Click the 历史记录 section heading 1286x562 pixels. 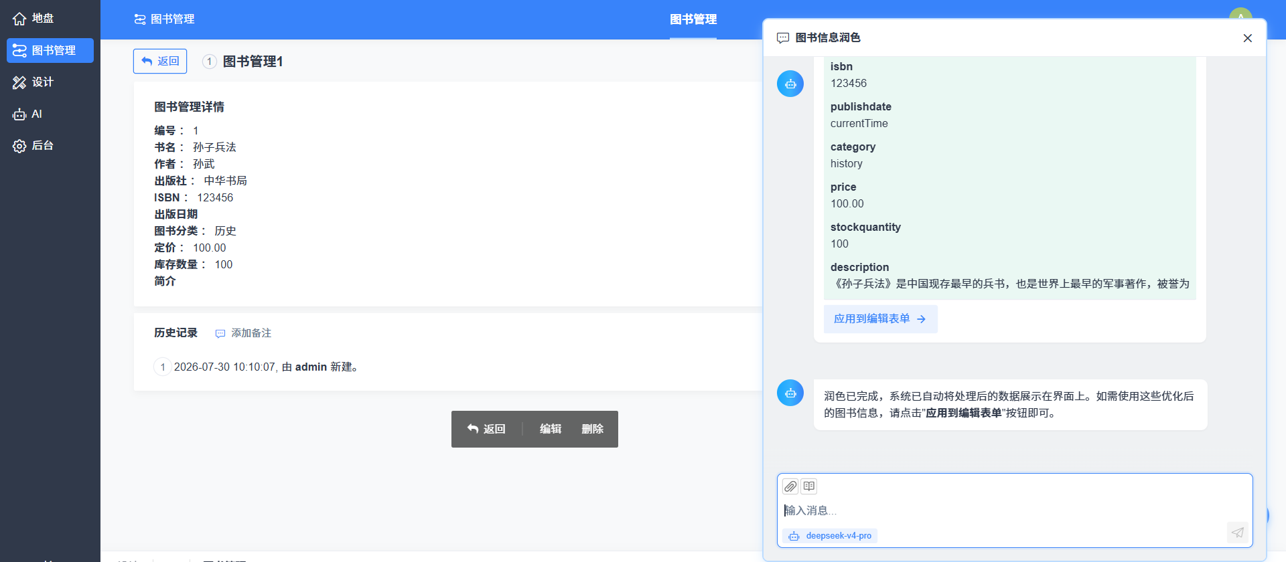click(x=175, y=333)
